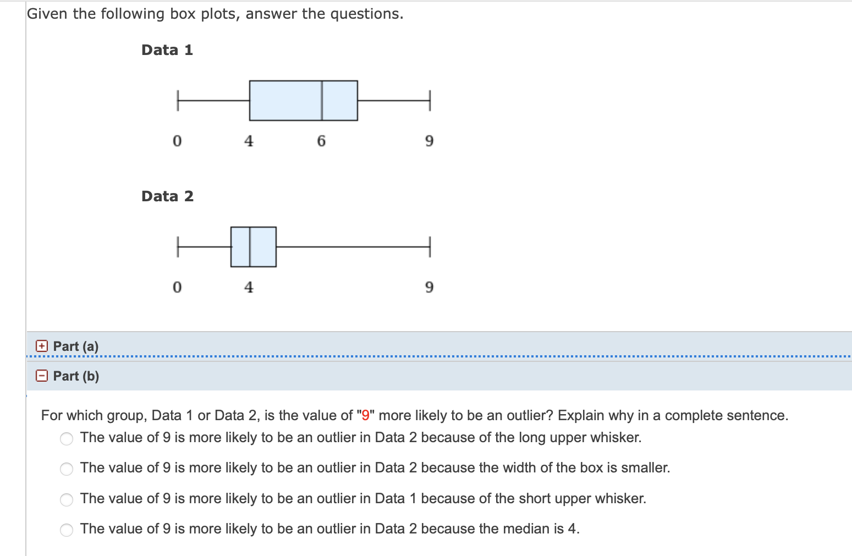Click the shaded box in Data 1 plot
Viewport: 852px width, 556px height.
click(303, 100)
